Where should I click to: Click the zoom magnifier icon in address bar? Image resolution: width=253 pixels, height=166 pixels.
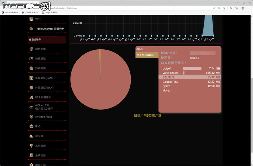[x=219, y=8]
